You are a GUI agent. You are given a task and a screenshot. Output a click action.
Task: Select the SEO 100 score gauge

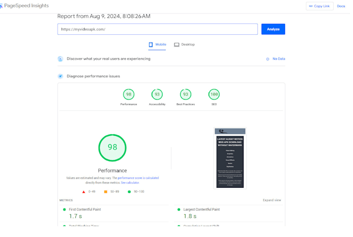[x=214, y=94]
